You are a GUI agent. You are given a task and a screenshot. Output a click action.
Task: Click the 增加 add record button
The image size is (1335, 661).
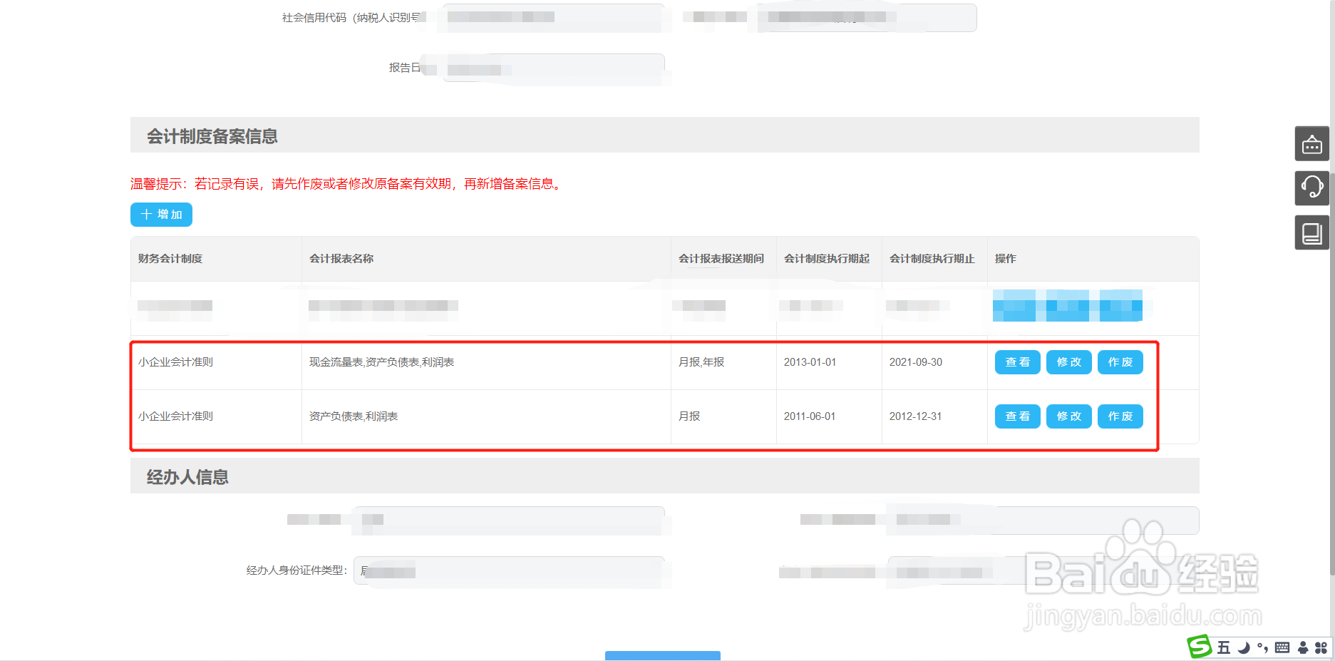pyautogui.click(x=161, y=215)
